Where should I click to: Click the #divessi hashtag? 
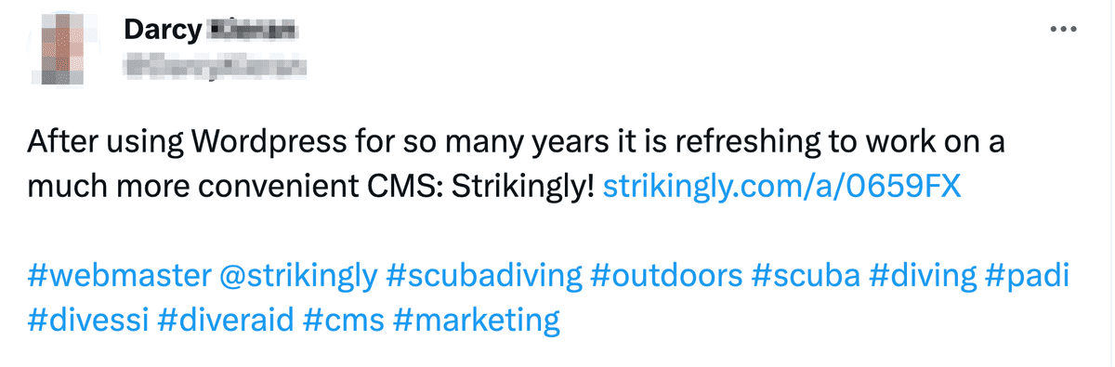click(x=88, y=321)
